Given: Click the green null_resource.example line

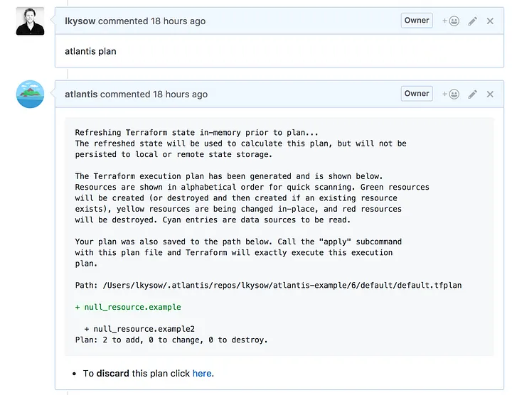Looking at the screenshot, I should coord(128,307).
